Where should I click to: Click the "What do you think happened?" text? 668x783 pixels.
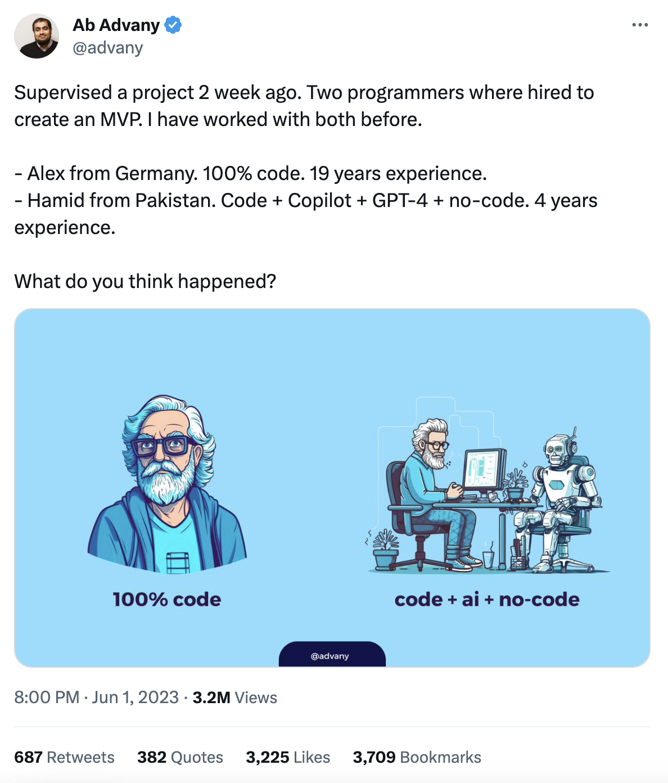pos(145,281)
